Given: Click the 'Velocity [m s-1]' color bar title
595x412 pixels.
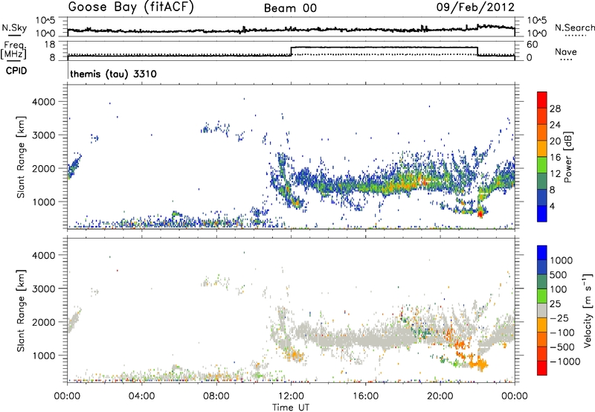Looking at the screenshot, I should (588, 310).
